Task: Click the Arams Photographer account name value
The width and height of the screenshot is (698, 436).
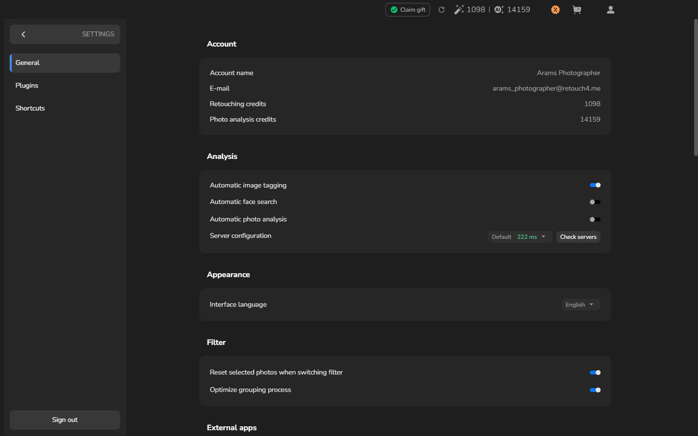Action: (569, 73)
